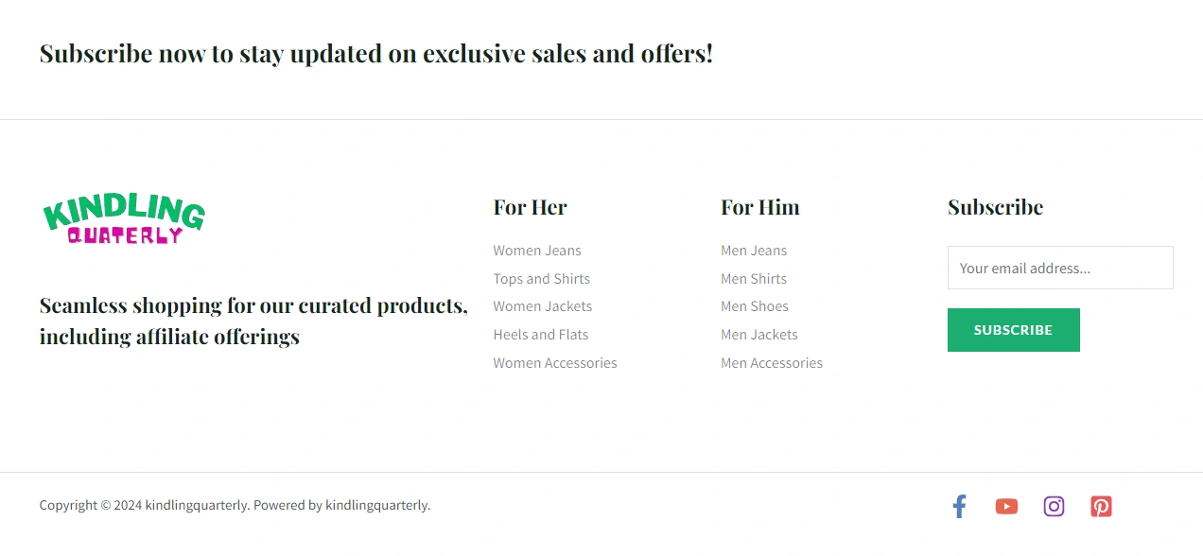Open the Pinterest social icon
1203x556 pixels.
point(1101,506)
